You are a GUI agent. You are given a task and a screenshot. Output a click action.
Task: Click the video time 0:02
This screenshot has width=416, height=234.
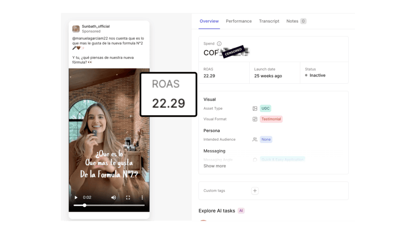pyautogui.click(x=87, y=198)
